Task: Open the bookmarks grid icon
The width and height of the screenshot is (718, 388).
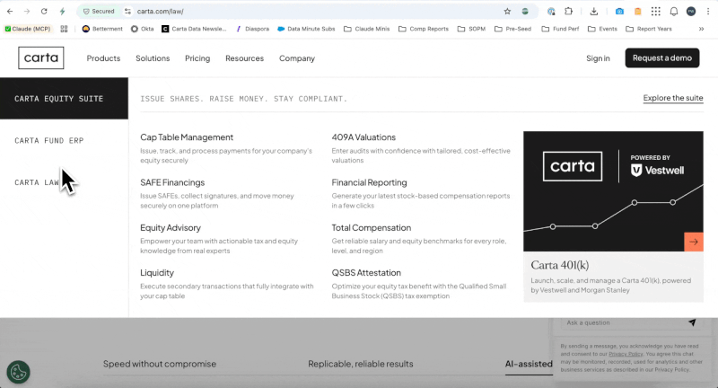Action: point(64,29)
